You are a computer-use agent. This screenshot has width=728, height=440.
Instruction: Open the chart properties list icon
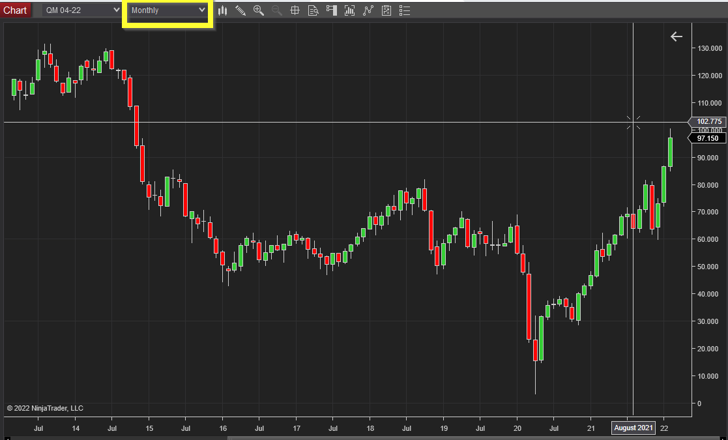(x=405, y=10)
